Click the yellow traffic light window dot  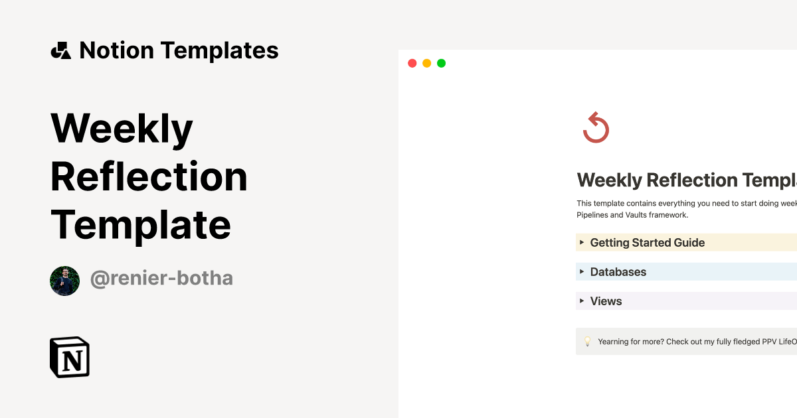426,62
